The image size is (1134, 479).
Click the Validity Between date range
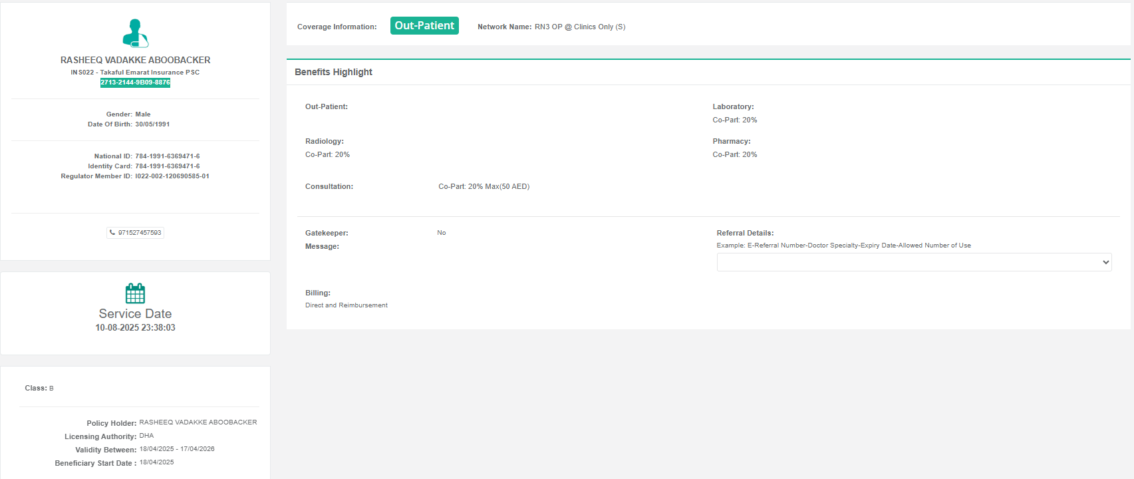(x=177, y=449)
